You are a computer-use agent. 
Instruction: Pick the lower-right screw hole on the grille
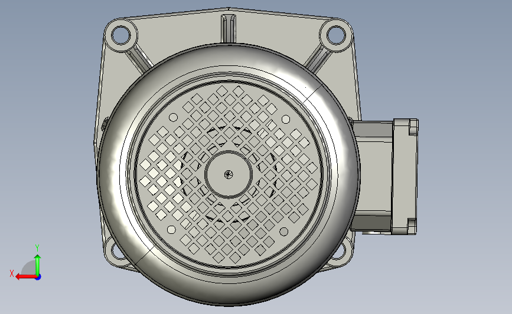[x=283, y=232]
